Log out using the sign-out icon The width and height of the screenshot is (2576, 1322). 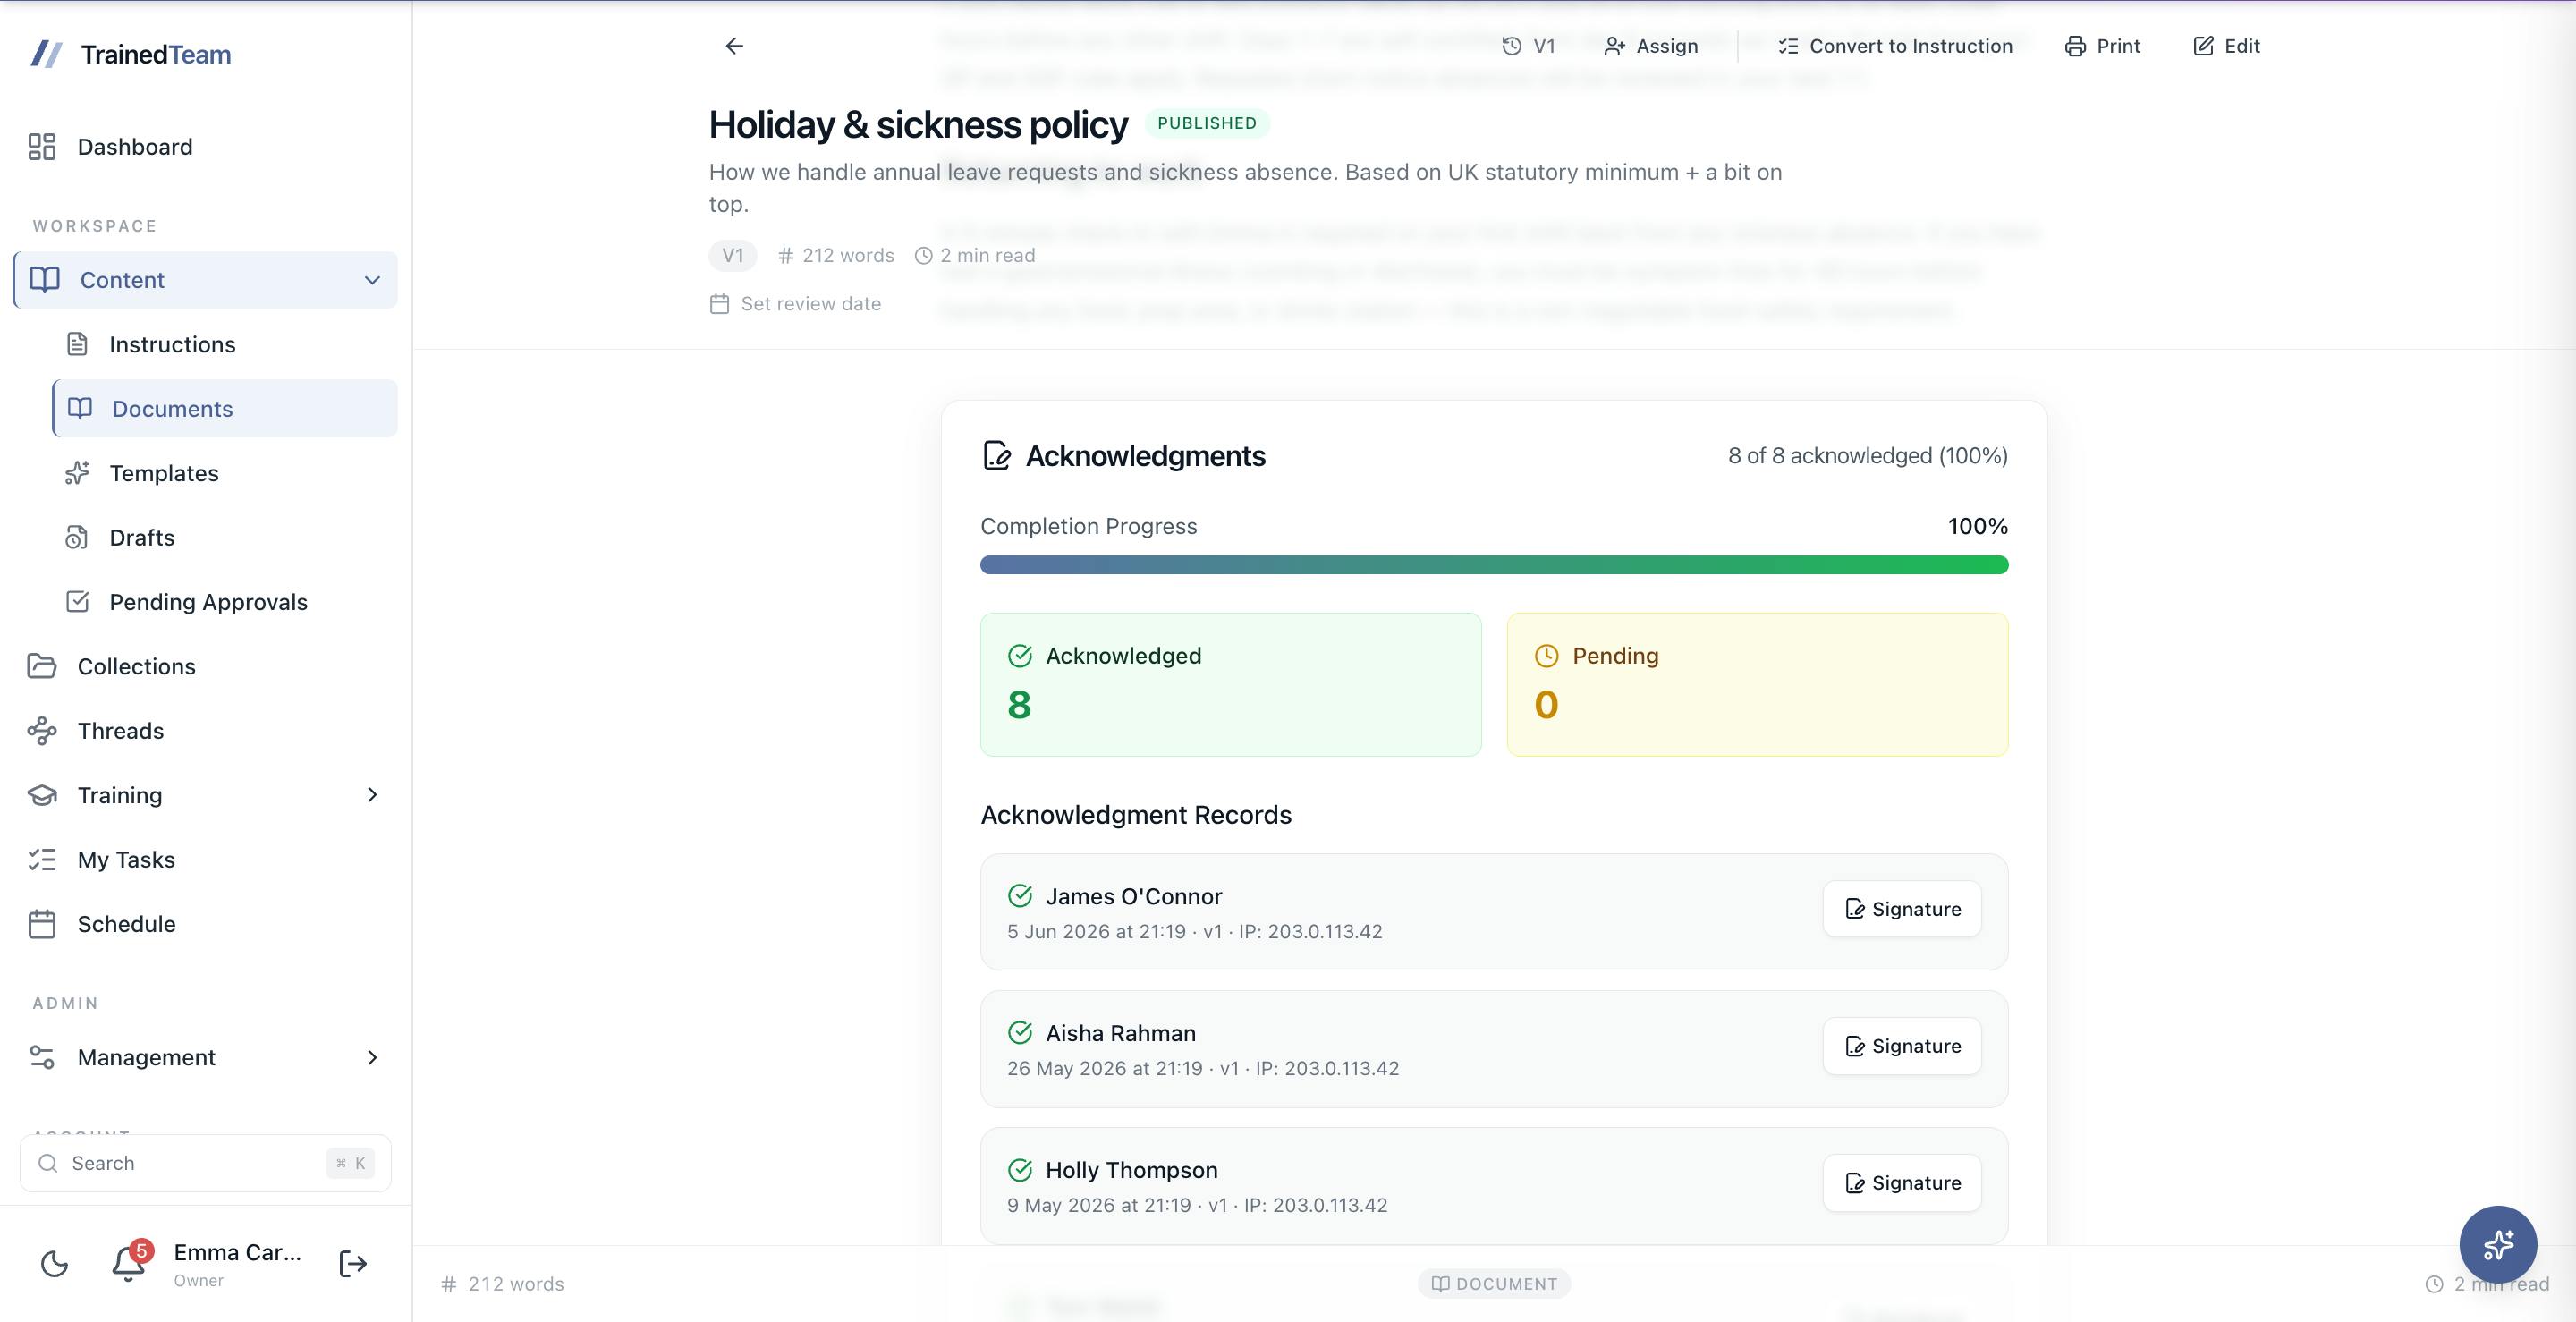353,1264
